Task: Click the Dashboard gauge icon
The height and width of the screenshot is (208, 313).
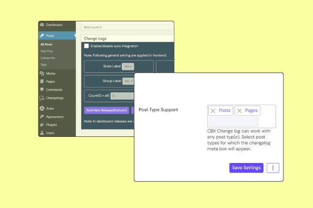Action: pyautogui.click(x=42, y=25)
